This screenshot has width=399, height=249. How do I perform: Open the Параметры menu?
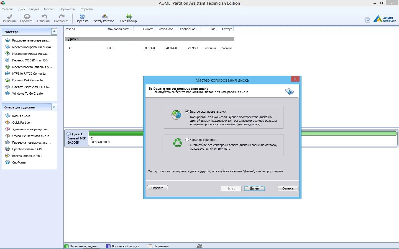click(67, 9)
